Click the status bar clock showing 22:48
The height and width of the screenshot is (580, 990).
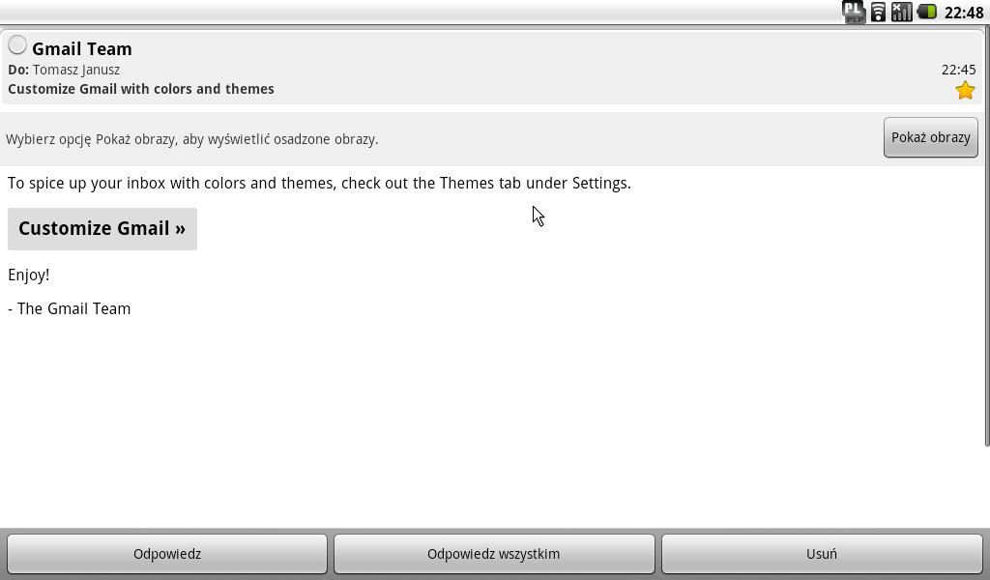point(964,13)
